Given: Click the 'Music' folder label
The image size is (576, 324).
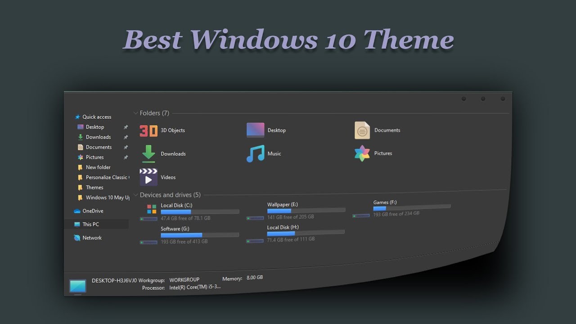Looking at the screenshot, I should pyautogui.click(x=274, y=154).
